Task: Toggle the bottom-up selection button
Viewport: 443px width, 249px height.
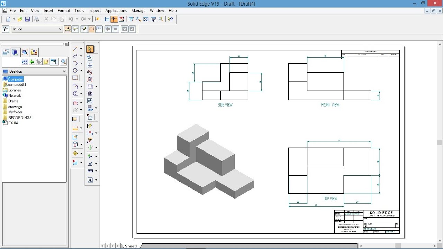Action: 75,29
